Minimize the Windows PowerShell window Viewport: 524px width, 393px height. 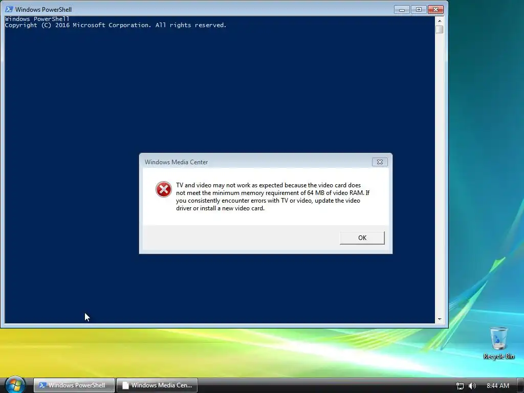[x=402, y=9]
